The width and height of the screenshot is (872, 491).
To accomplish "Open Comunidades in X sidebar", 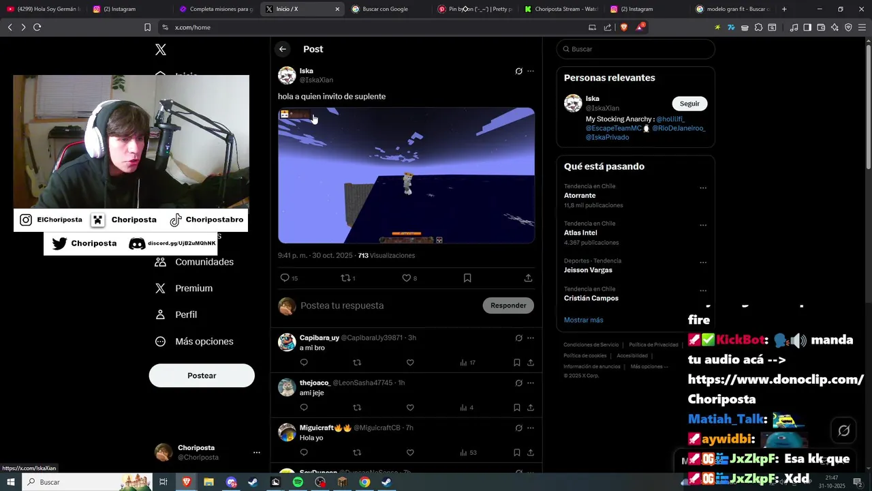I will point(194,262).
